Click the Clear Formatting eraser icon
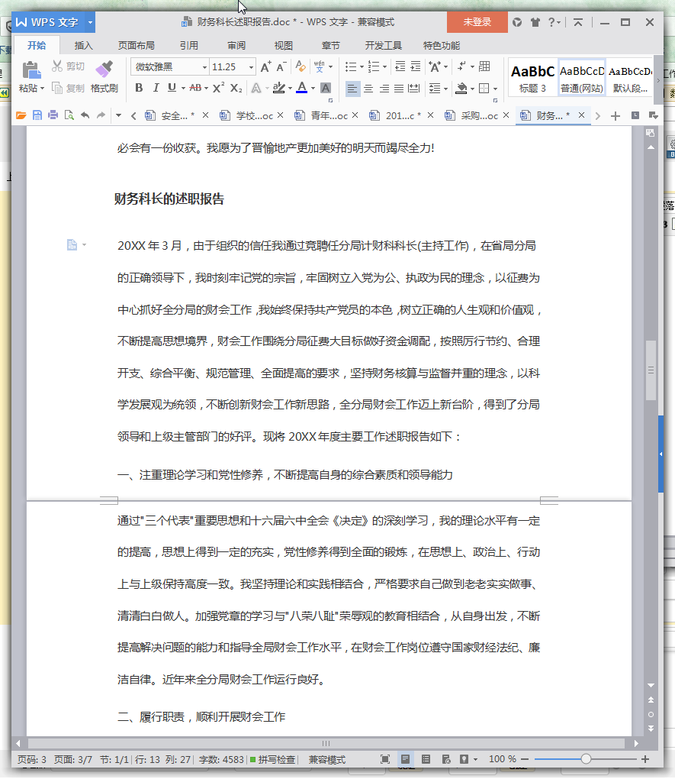Screen dimensions: 675x779 pos(301,66)
